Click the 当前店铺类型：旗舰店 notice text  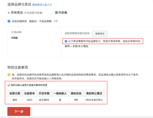35,21
